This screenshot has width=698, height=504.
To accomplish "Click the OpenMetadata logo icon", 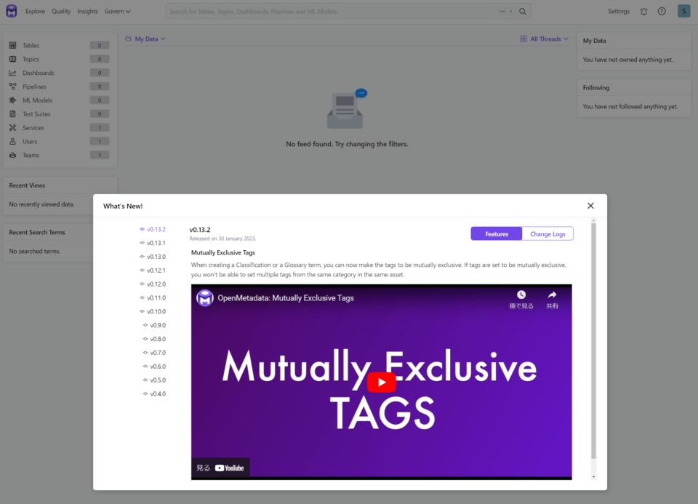I will coord(11,11).
